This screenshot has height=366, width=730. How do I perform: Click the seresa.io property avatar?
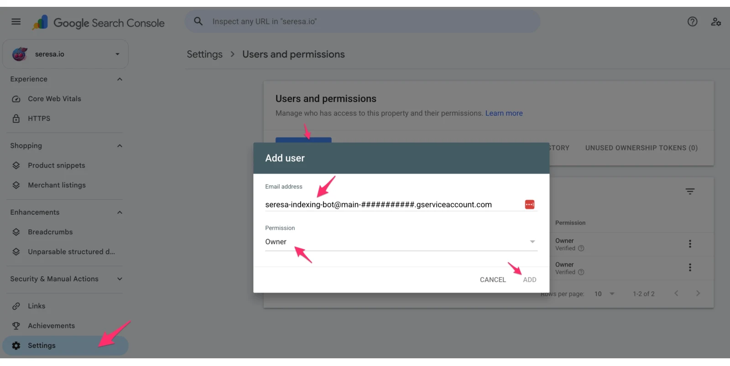[x=20, y=54]
